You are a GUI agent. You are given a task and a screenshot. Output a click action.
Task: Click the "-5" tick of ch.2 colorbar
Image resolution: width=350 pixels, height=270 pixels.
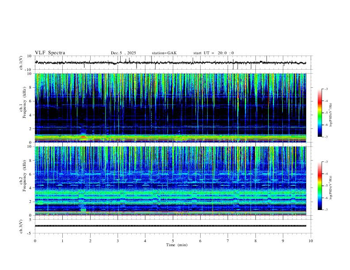(326, 186)
